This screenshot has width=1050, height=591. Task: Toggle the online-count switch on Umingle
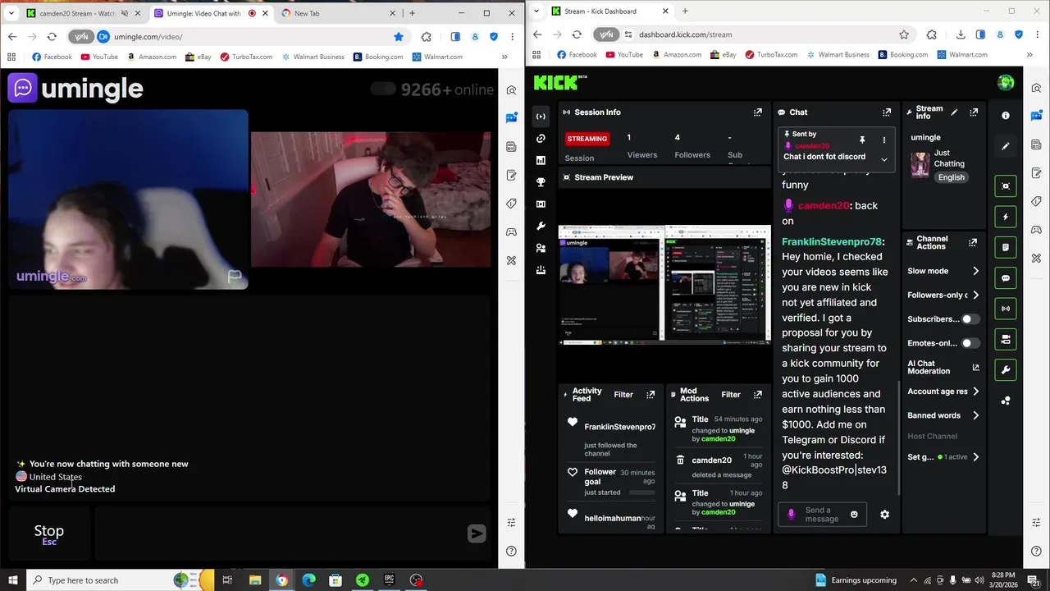[x=383, y=89]
